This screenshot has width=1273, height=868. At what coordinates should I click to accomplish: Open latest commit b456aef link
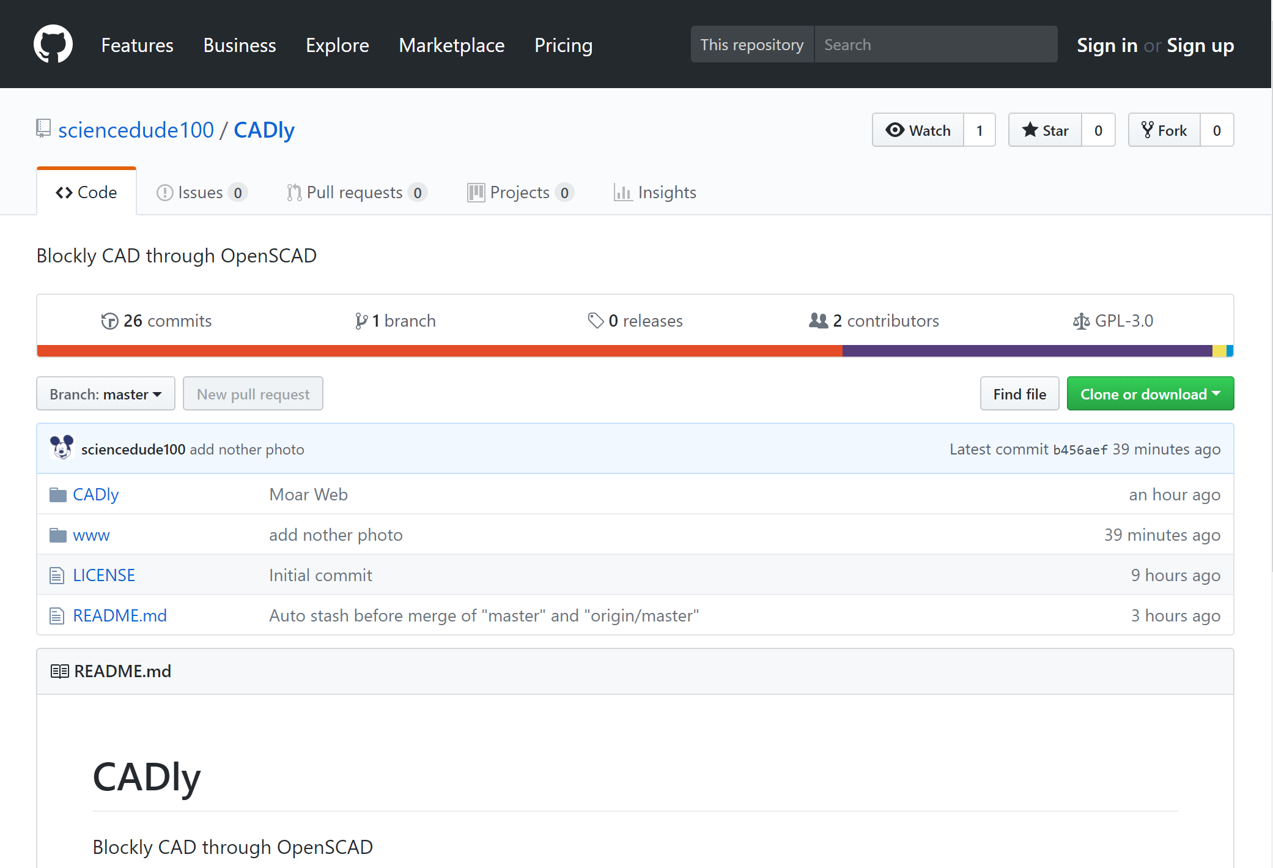tap(1080, 450)
